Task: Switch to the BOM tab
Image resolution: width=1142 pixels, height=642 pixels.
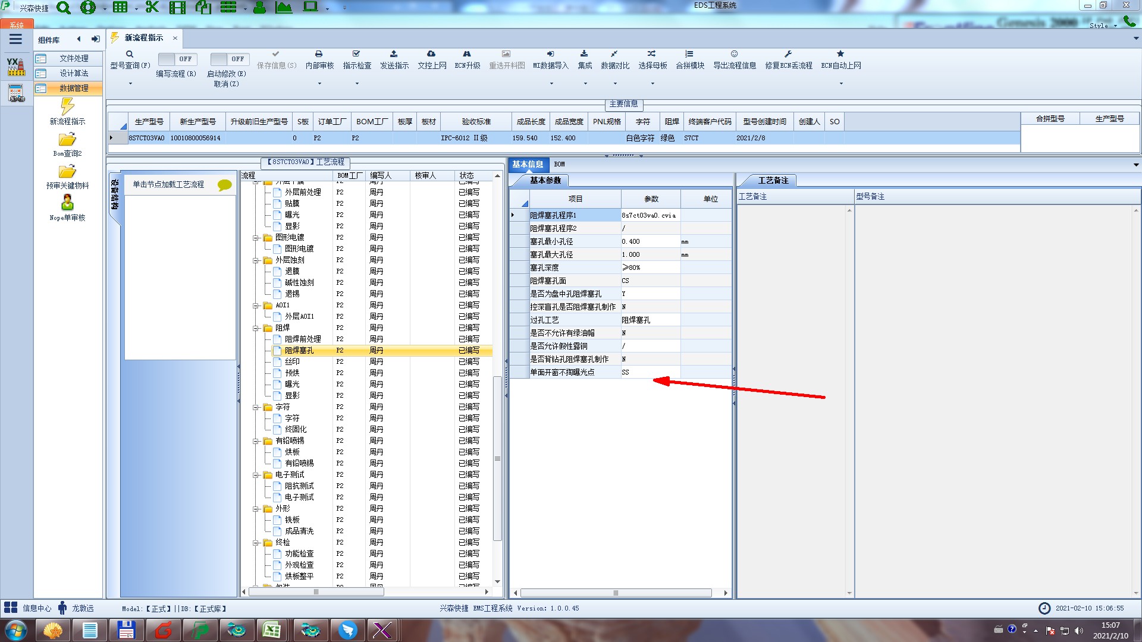Action: [x=559, y=164]
